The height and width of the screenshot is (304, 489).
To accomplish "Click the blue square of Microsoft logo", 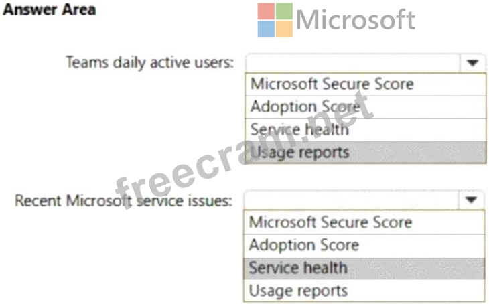I will pos(266,29).
